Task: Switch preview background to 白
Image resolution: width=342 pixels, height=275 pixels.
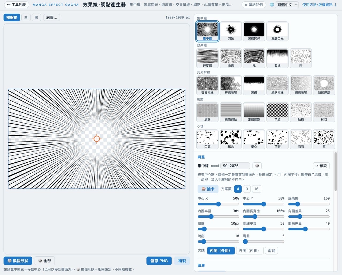Action: click(x=26, y=18)
